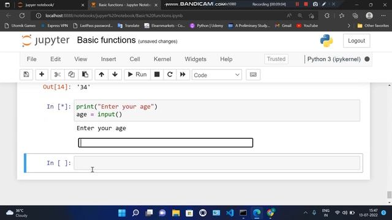Move the selected cell down
Image resolution: width=392 pixels, height=220 pixels.
115,75
